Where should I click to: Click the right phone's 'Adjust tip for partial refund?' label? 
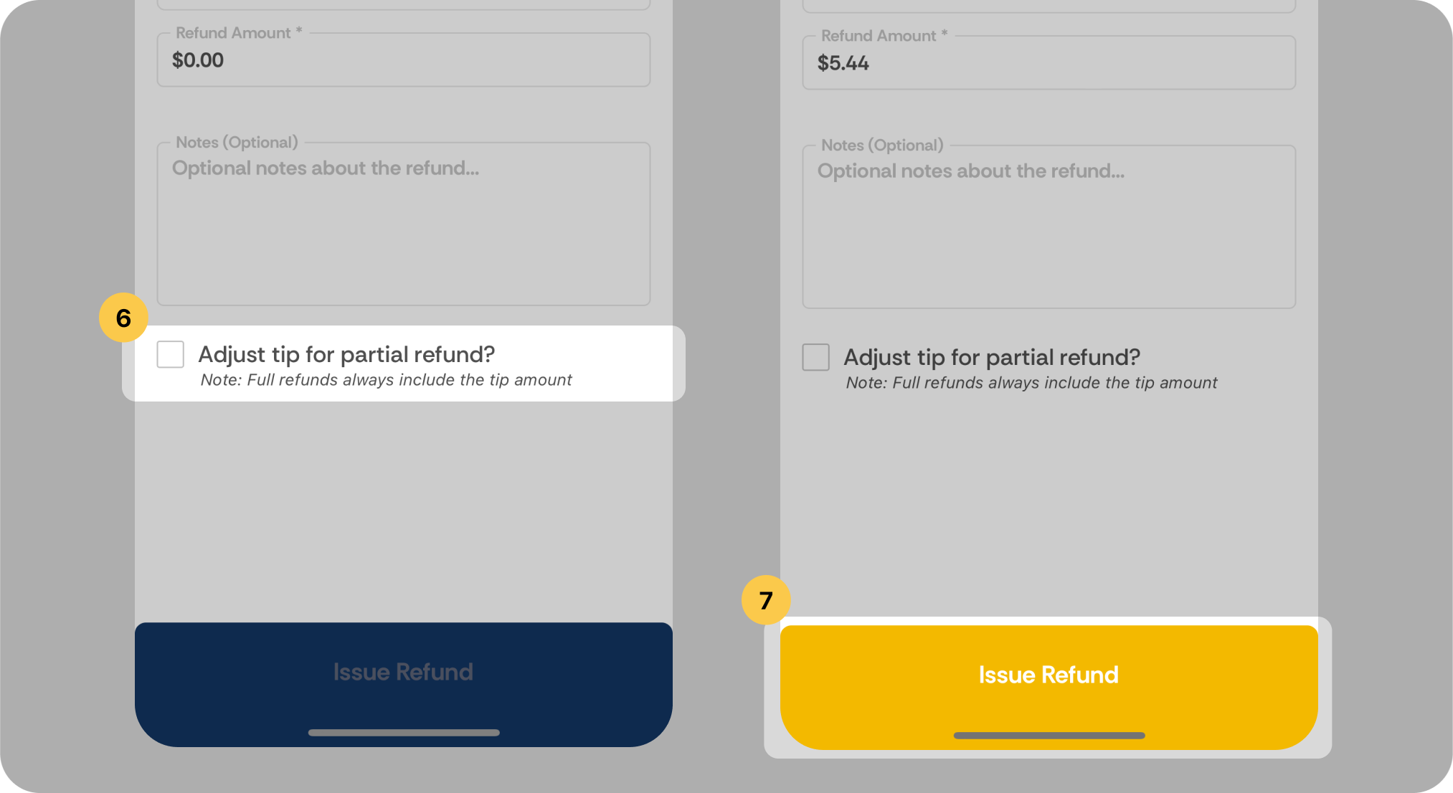pyautogui.click(x=992, y=357)
